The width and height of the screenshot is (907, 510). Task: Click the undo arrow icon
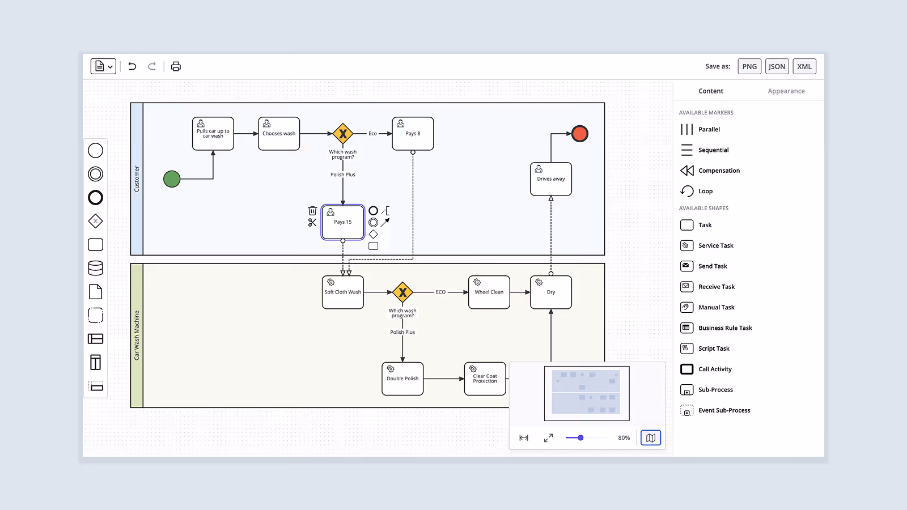[x=132, y=66]
